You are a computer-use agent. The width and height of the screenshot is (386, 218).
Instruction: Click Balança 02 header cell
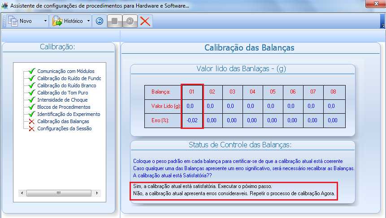point(212,92)
